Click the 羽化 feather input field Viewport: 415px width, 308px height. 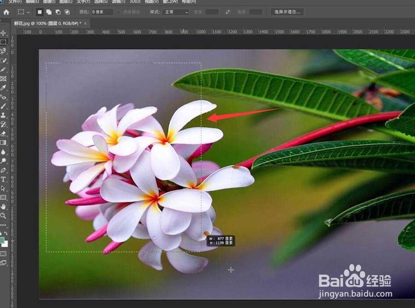(102, 12)
